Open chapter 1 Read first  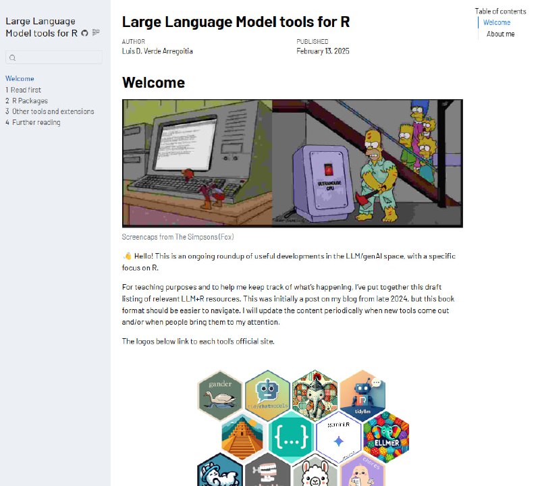pyautogui.click(x=23, y=90)
